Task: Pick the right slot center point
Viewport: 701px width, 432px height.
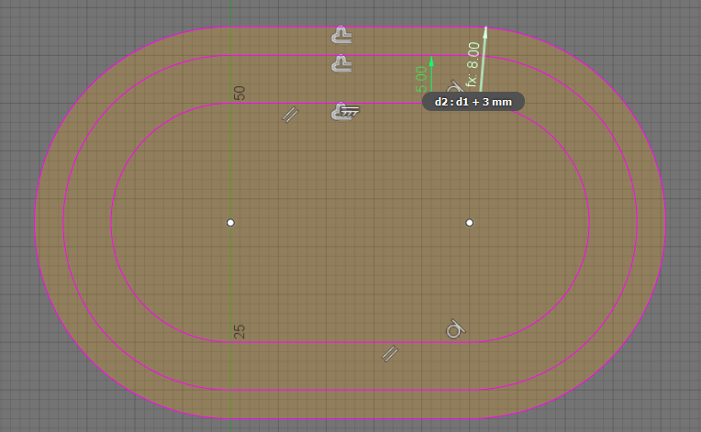Action: coord(470,223)
